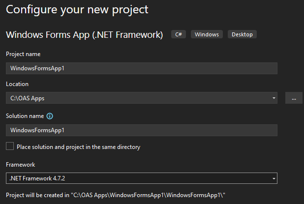
Task: Click the 'Configure your new project' title
Action: click(x=77, y=9)
